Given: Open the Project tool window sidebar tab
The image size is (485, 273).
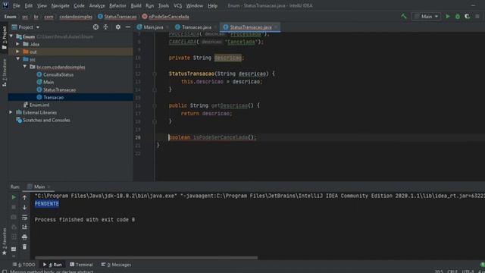Looking at the screenshot, I should pyautogui.click(x=4, y=38).
